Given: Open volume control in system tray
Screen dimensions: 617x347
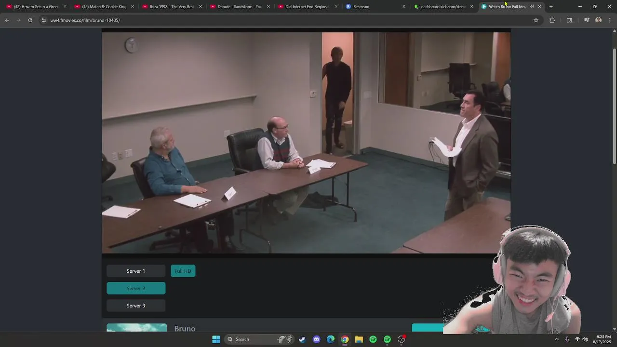Looking at the screenshot, I should coord(585,339).
